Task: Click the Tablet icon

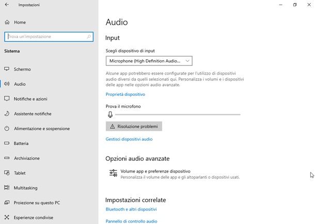Action: click(7, 173)
